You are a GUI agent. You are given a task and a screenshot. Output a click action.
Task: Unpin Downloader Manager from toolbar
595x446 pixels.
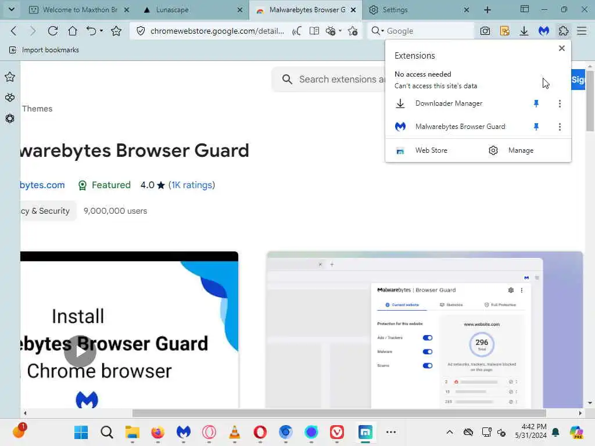(536, 103)
